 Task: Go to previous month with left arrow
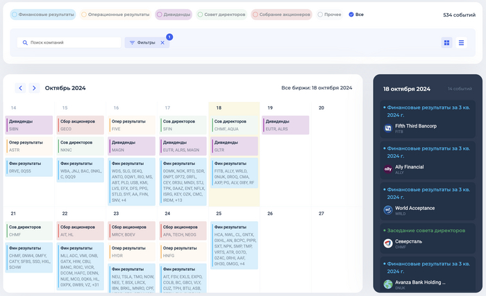click(21, 88)
